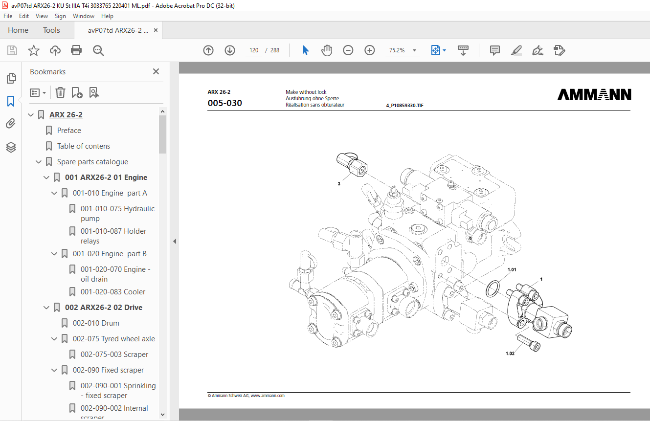Click the zoom level 75.2% field
The image size is (650, 421).
point(397,50)
